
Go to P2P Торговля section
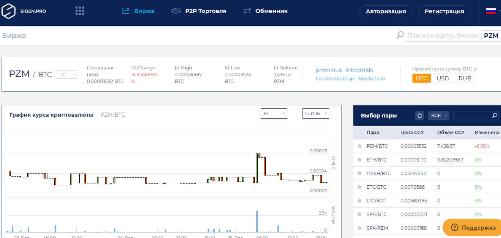click(x=199, y=11)
